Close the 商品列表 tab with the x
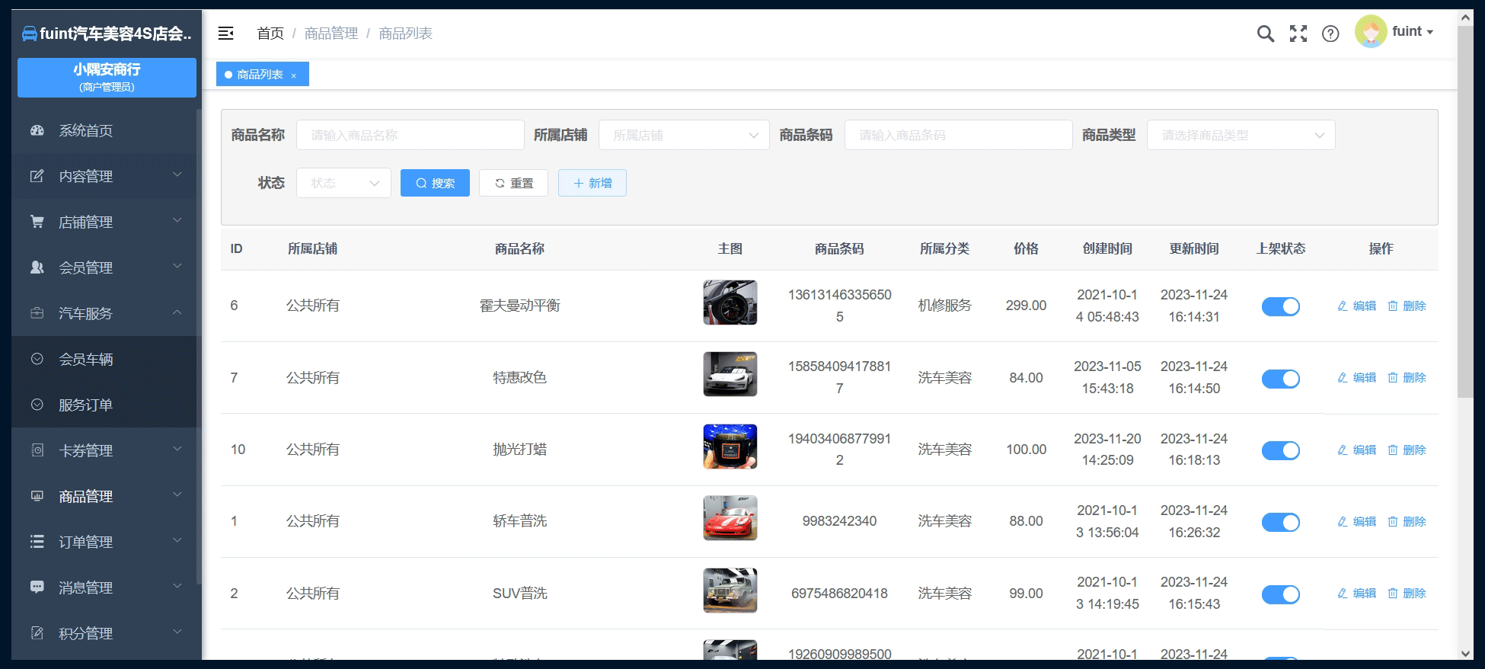 point(294,75)
